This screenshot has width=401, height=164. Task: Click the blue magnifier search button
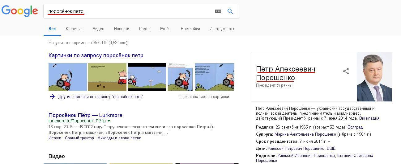click(230, 11)
